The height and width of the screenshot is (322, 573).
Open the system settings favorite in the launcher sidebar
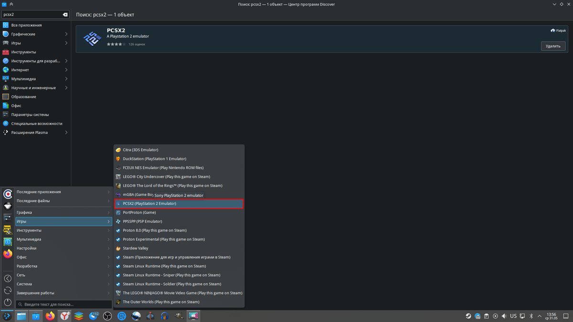point(8,218)
